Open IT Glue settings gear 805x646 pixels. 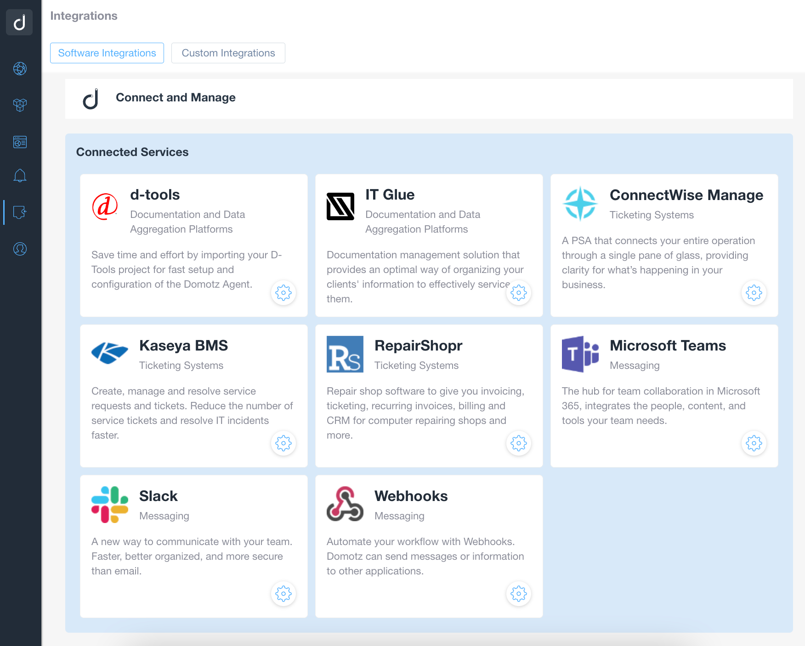tap(519, 293)
